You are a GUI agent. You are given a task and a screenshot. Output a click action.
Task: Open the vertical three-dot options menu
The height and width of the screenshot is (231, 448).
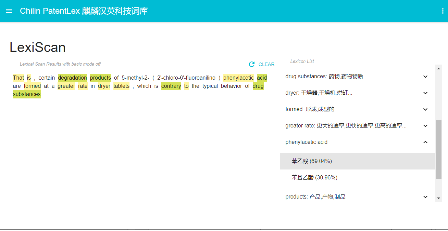[x=443, y=11]
